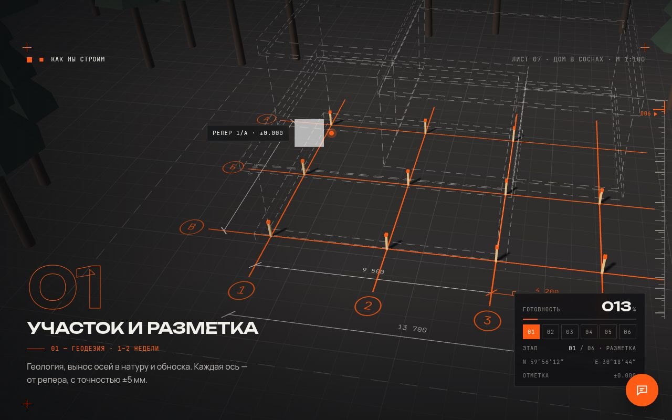Open the orange chat button
This screenshot has width=672, height=420.
click(642, 390)
